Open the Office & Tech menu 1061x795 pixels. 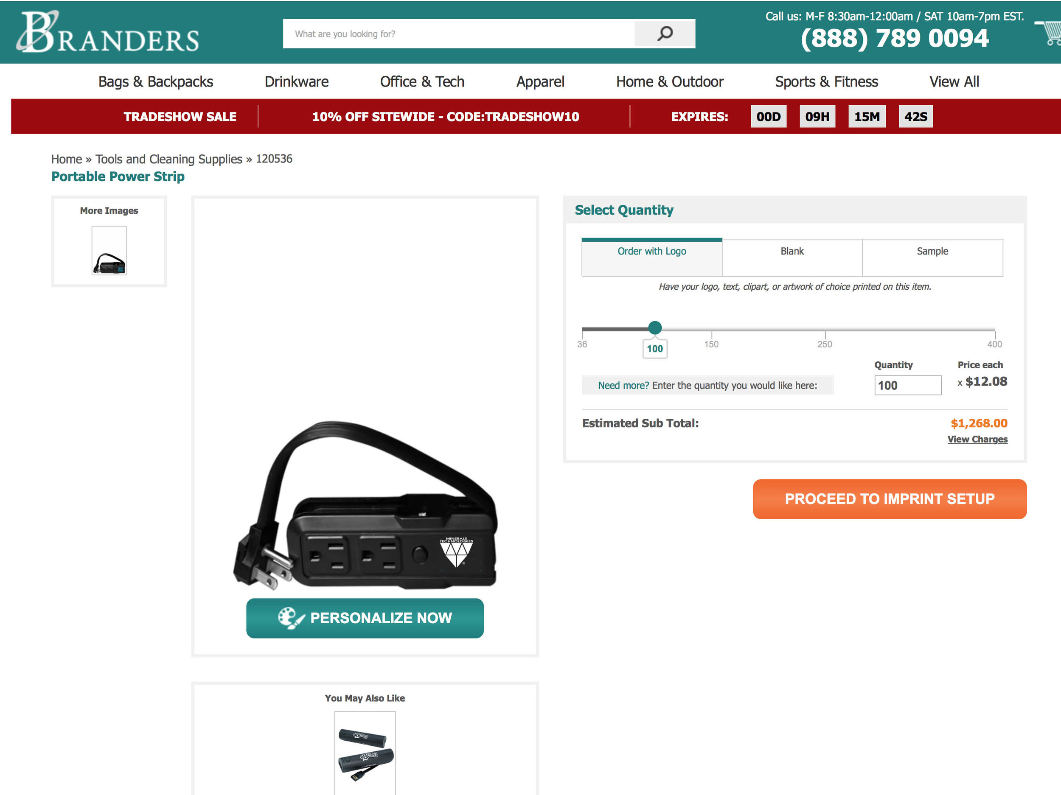point(422,81)
